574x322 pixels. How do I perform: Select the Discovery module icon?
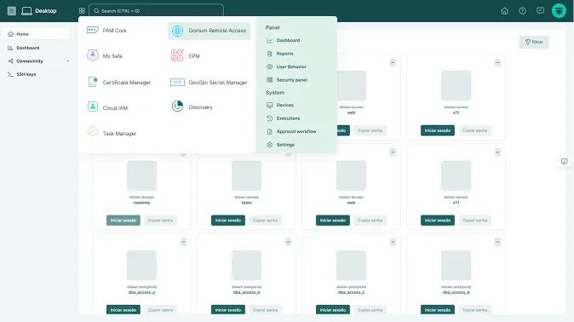tap(177, 106)
